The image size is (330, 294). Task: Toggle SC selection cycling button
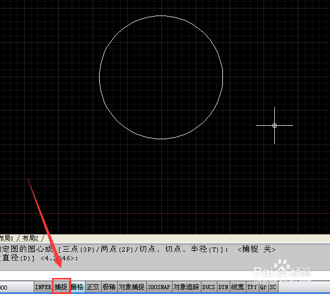click(273, 287)
